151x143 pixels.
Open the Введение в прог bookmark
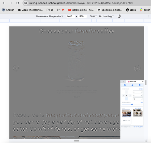[x=110, y=10]
